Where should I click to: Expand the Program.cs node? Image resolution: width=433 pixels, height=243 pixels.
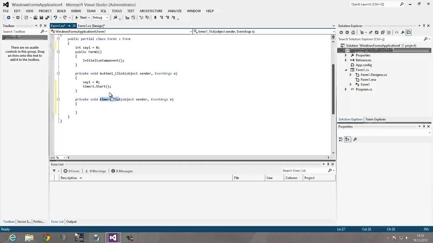pos(346,89)
